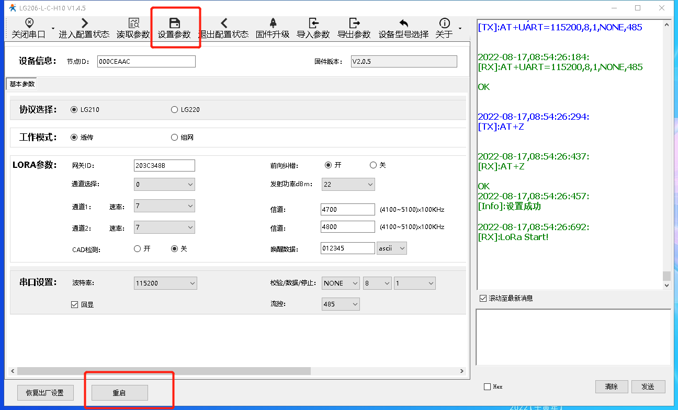The height and width of the screenshot is (410, 678).
Task: Click the 恢复出厂设置 button
Action: [x=45, y=393]
